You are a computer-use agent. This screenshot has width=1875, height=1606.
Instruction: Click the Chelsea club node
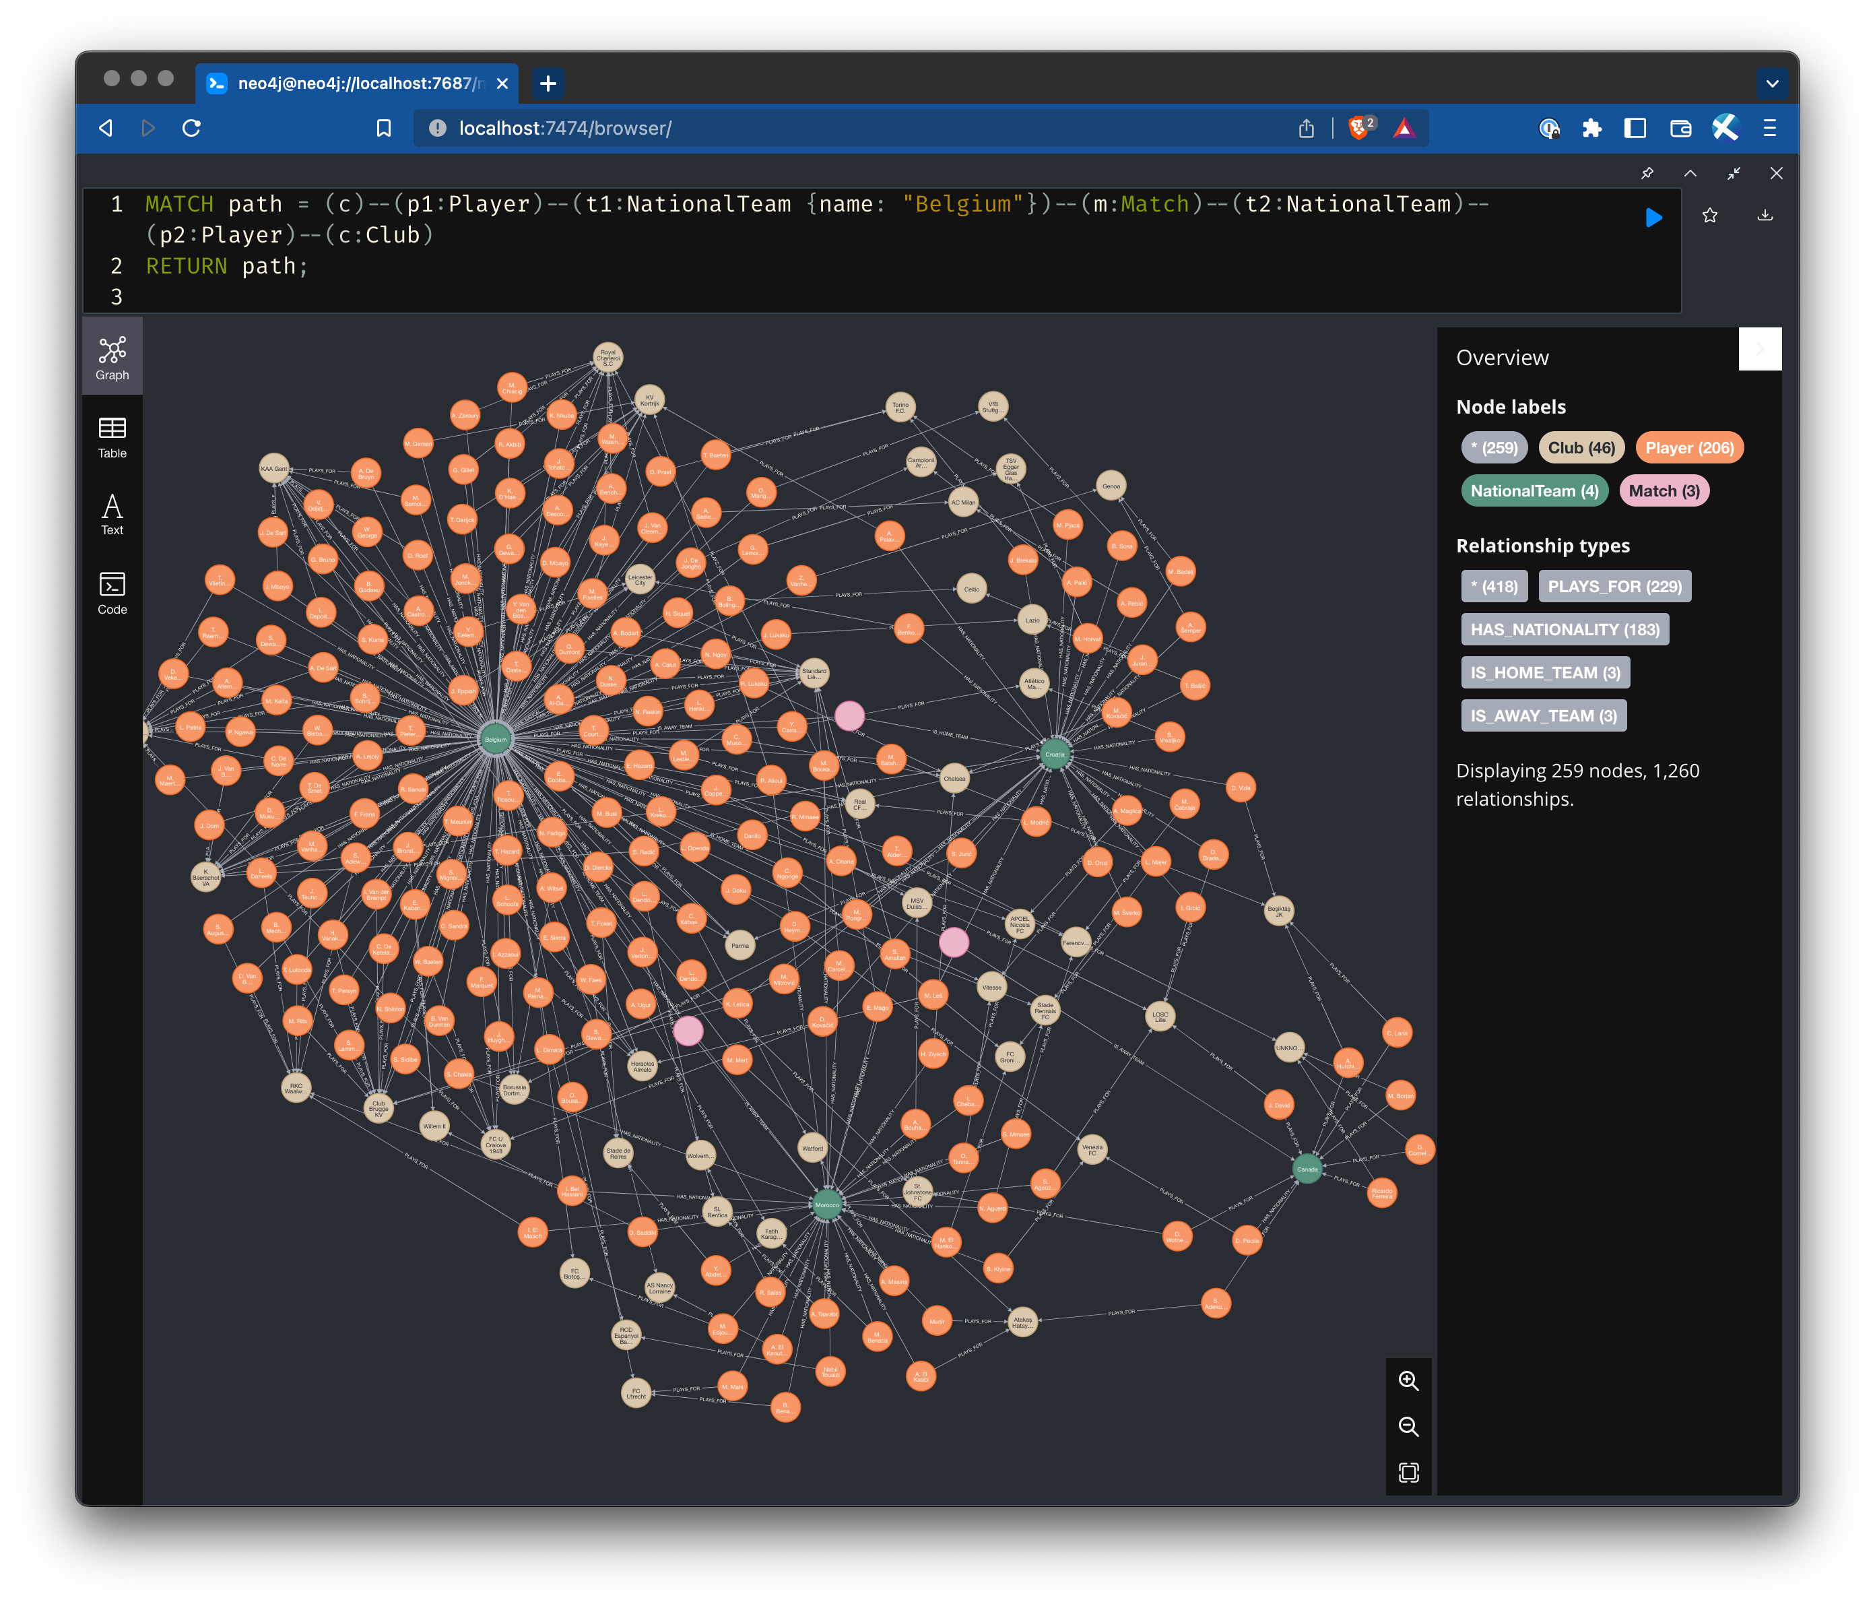954,777
